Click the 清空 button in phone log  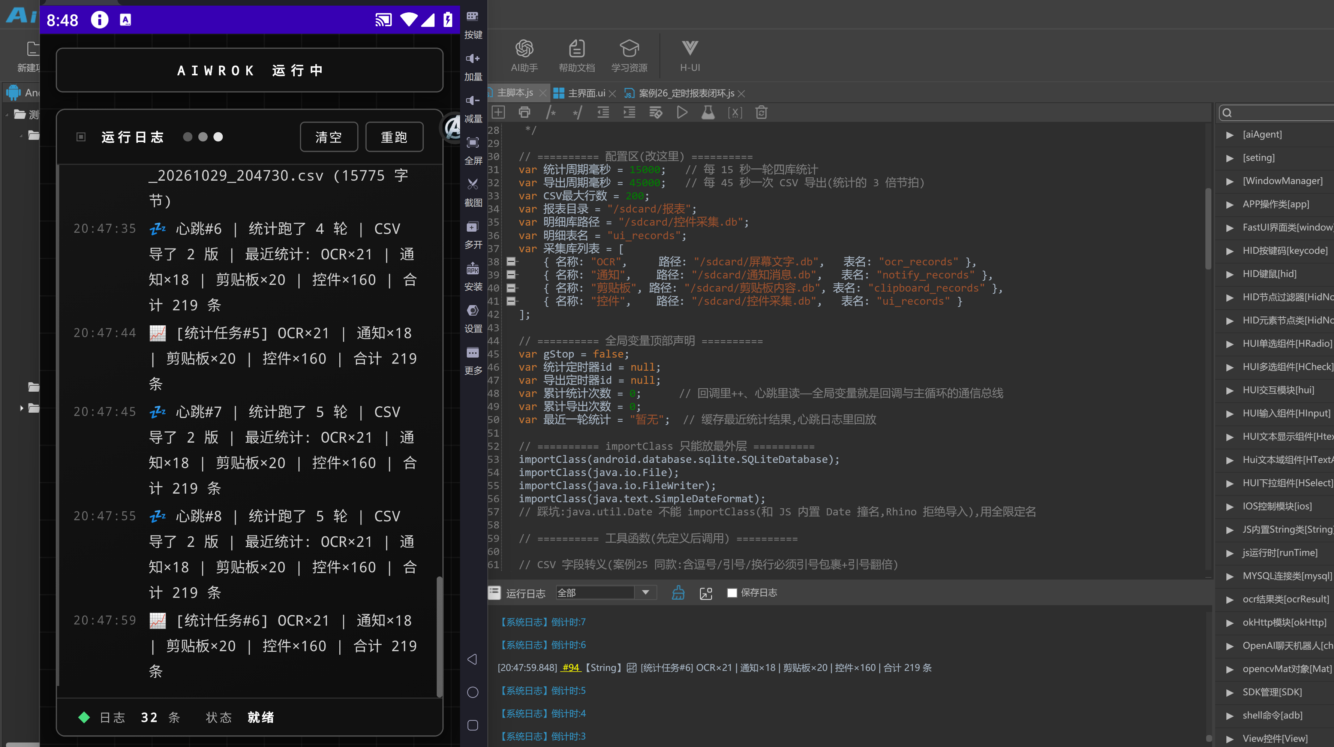329,137
